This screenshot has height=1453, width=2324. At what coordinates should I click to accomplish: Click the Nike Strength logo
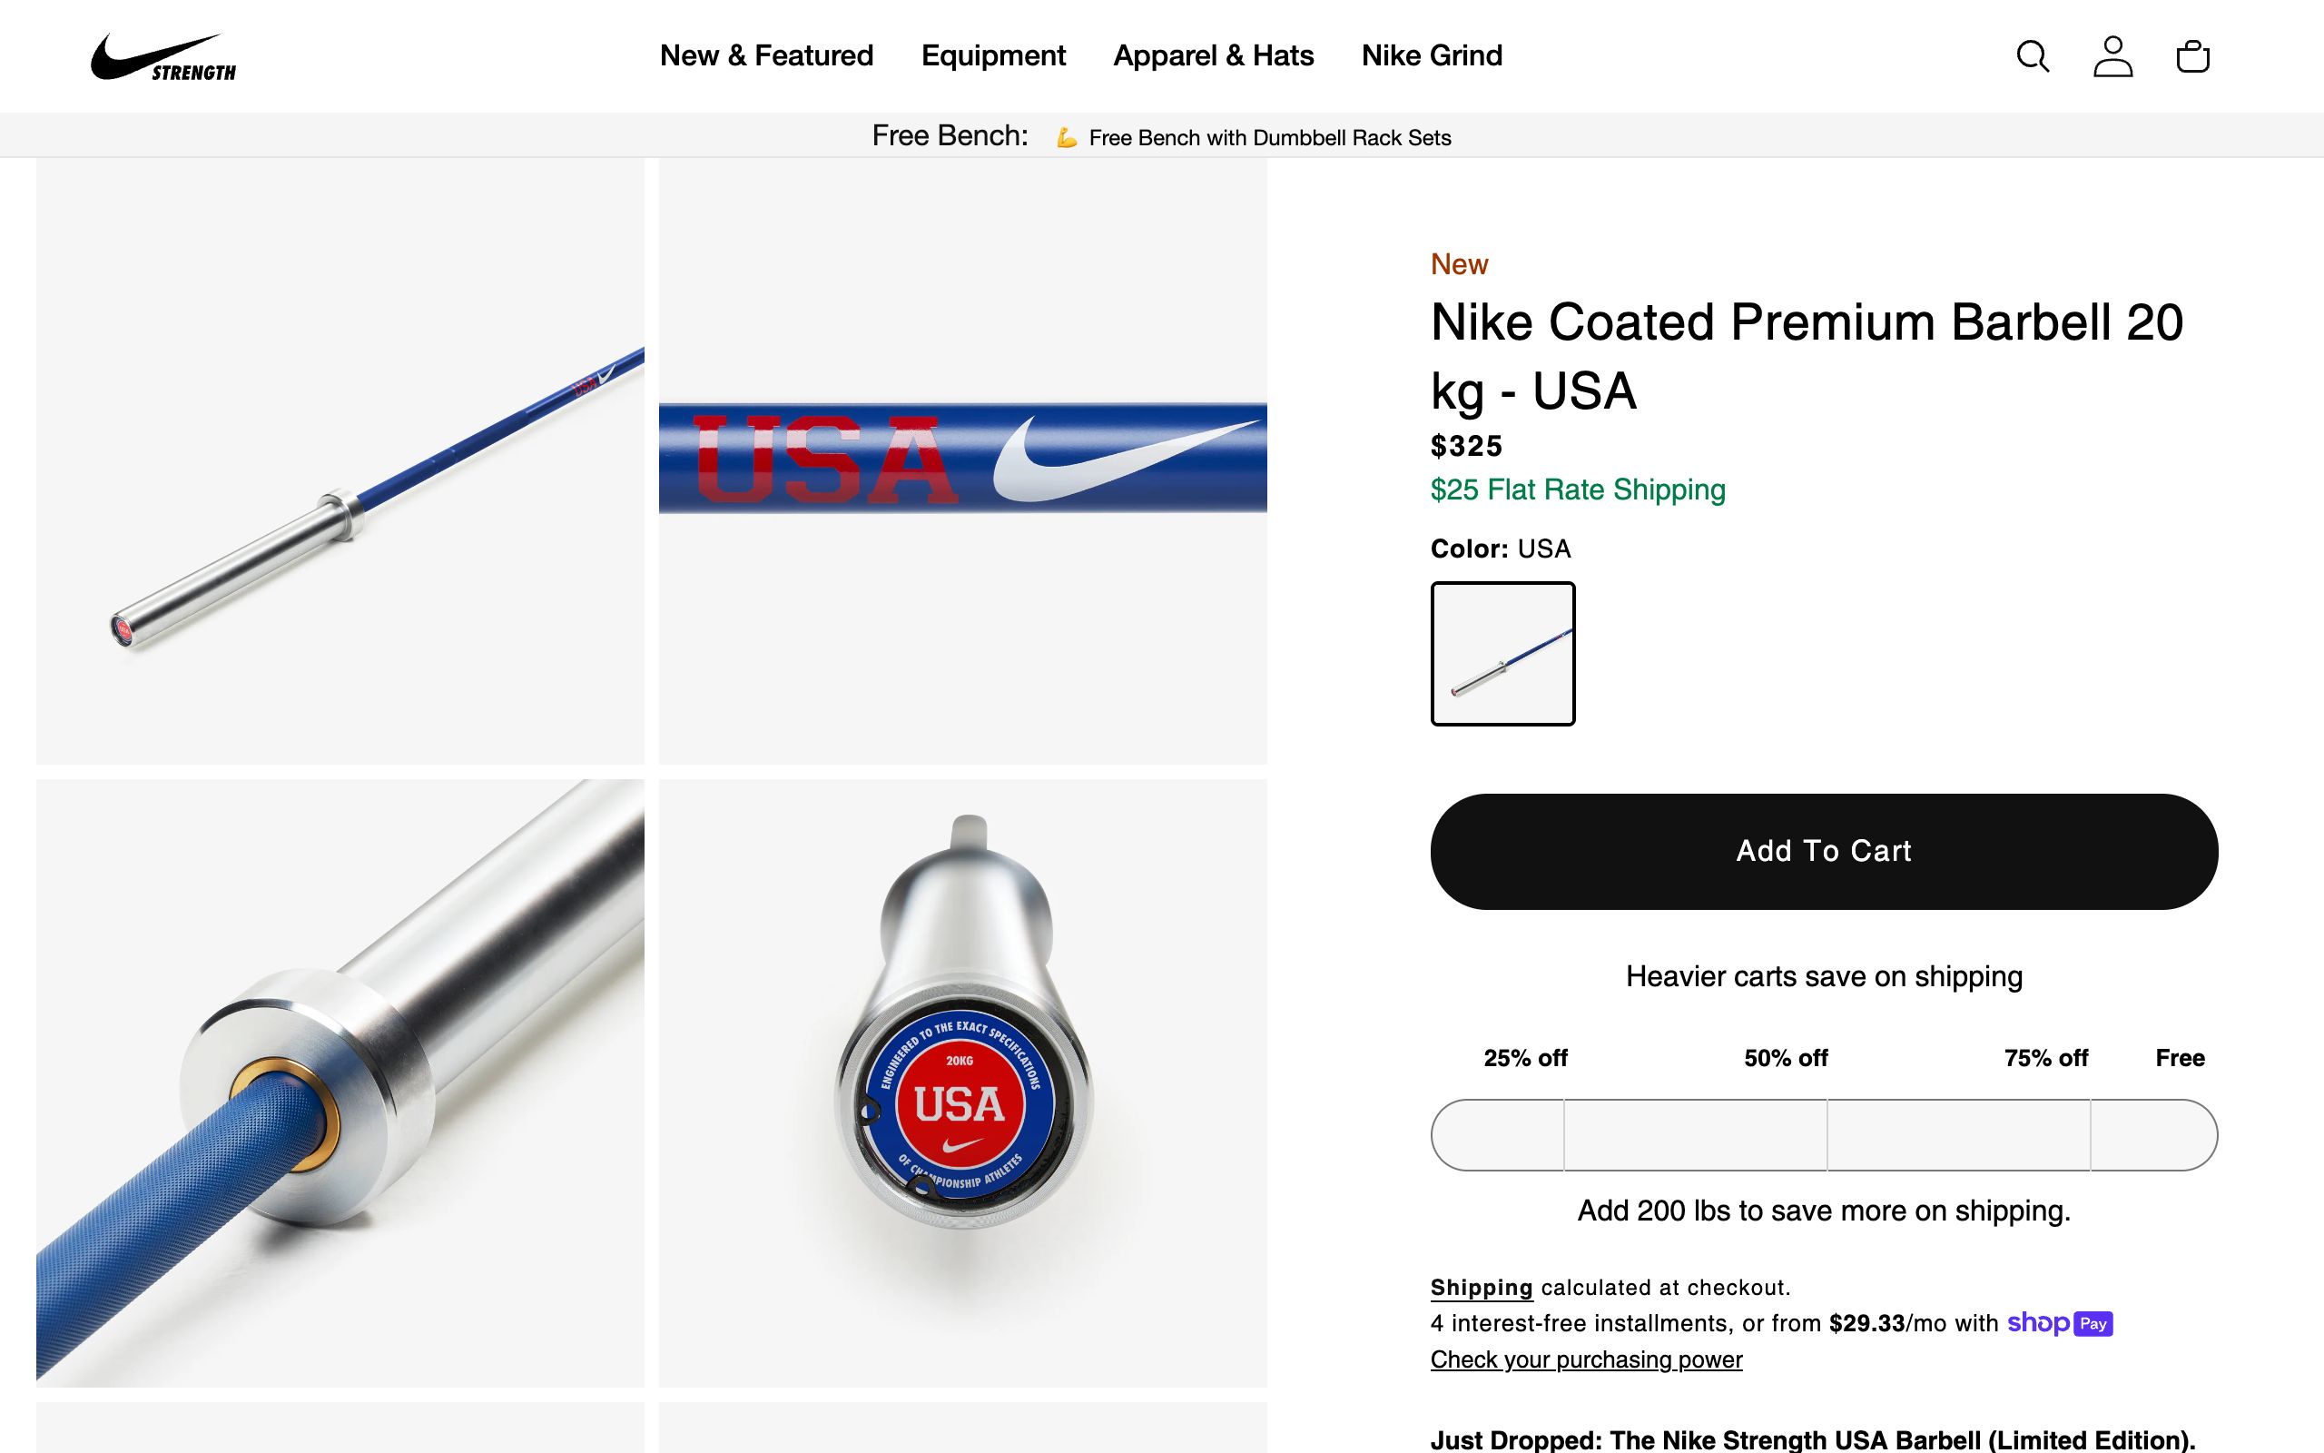[x=162, y=57]
